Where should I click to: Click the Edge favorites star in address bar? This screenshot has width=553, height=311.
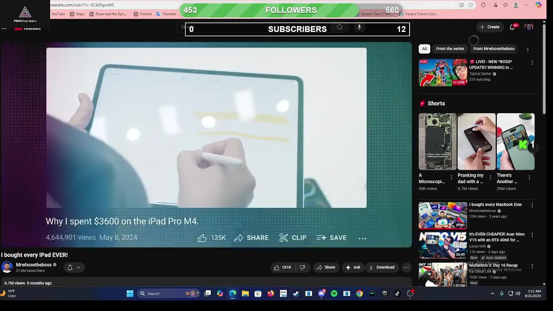click(471, 5)
